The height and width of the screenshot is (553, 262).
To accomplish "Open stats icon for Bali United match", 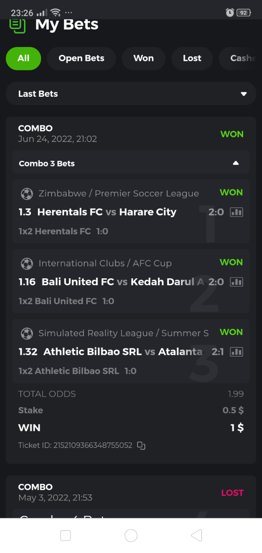I will pyautogui.click(x=236, y=282).
